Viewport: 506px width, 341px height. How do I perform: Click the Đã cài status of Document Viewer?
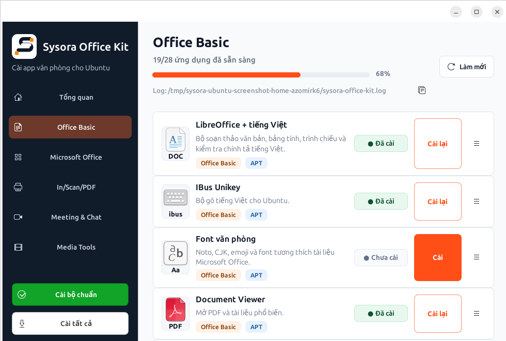381,313
